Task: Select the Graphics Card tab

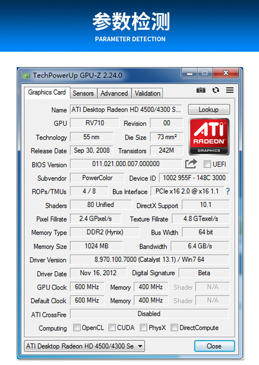Action: pos(47,92)
